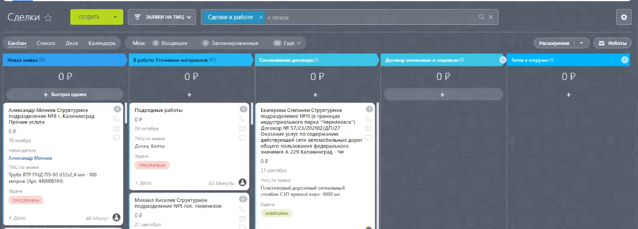Click the Согласование договора stage header

point(317,60)
